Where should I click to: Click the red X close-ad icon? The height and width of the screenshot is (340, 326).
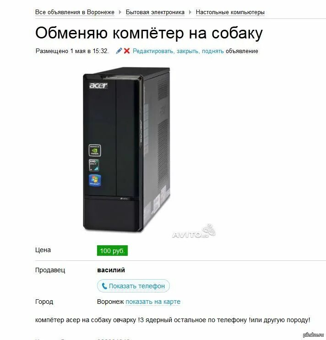tap(127, 51)
